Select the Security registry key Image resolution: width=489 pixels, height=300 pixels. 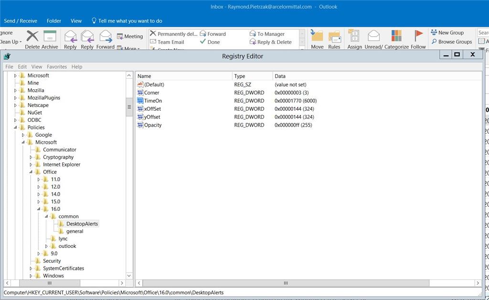52,261
